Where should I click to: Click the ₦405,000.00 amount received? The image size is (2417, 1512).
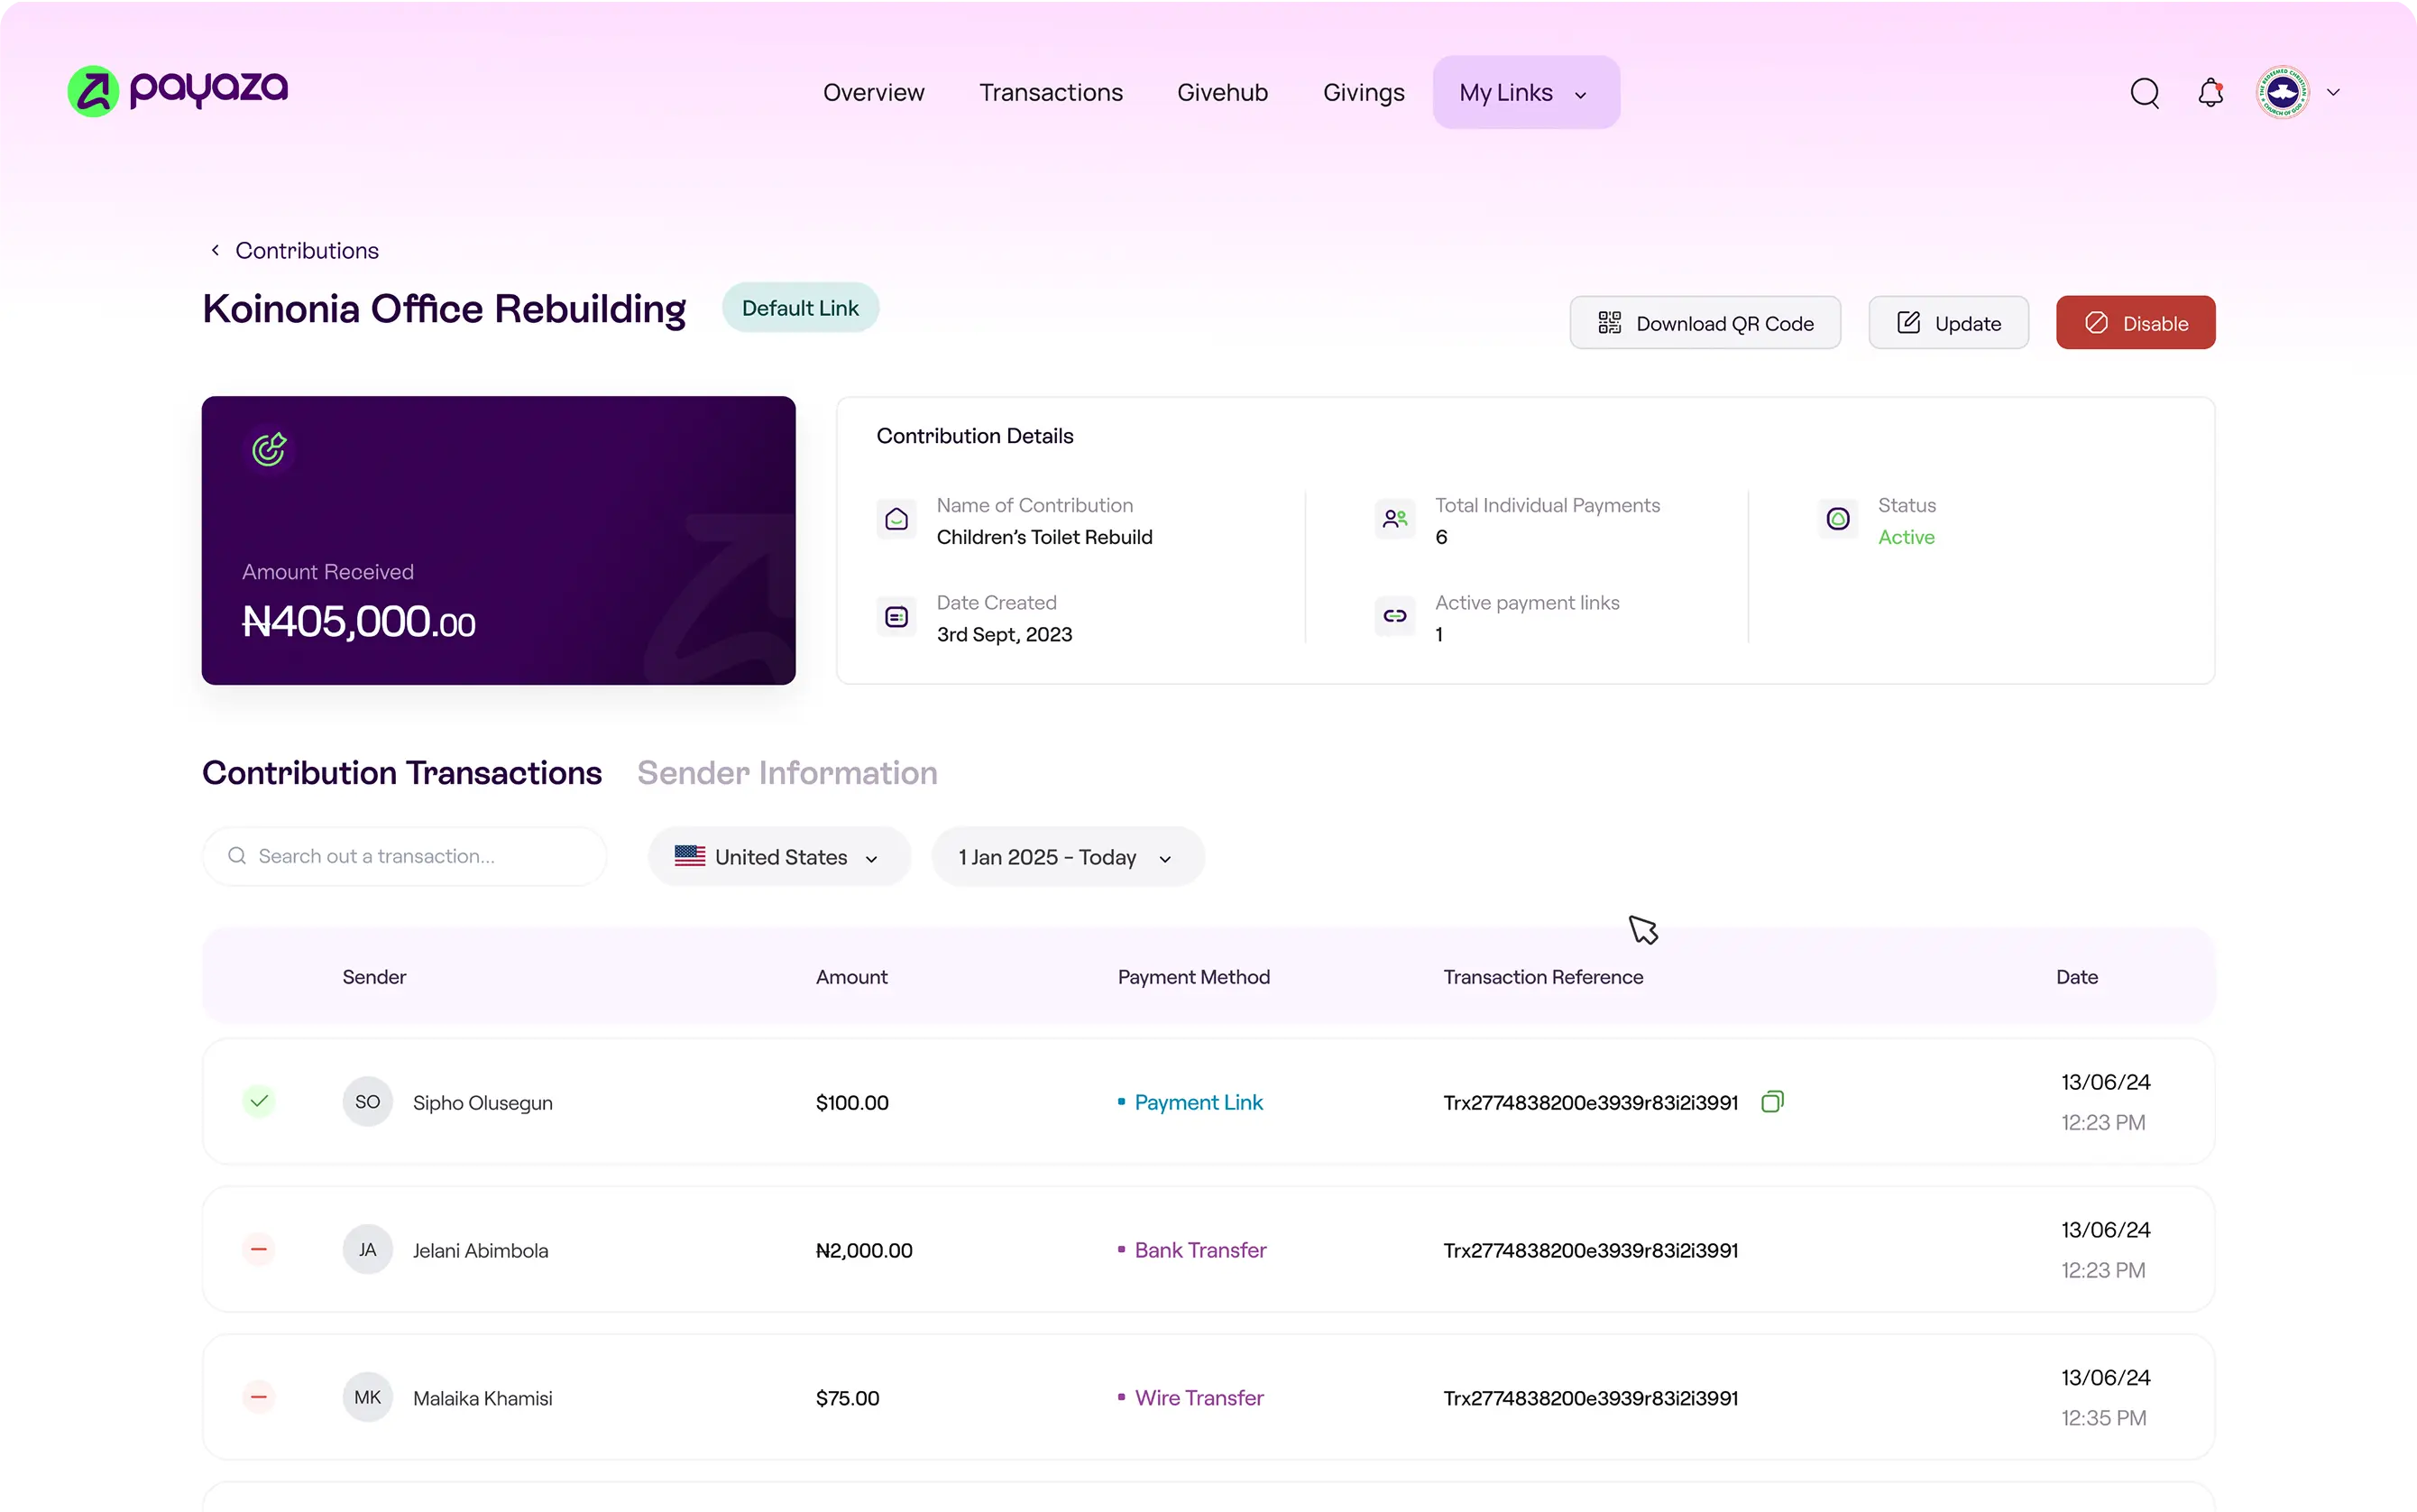pyautogui.click(x=359, y=622)
